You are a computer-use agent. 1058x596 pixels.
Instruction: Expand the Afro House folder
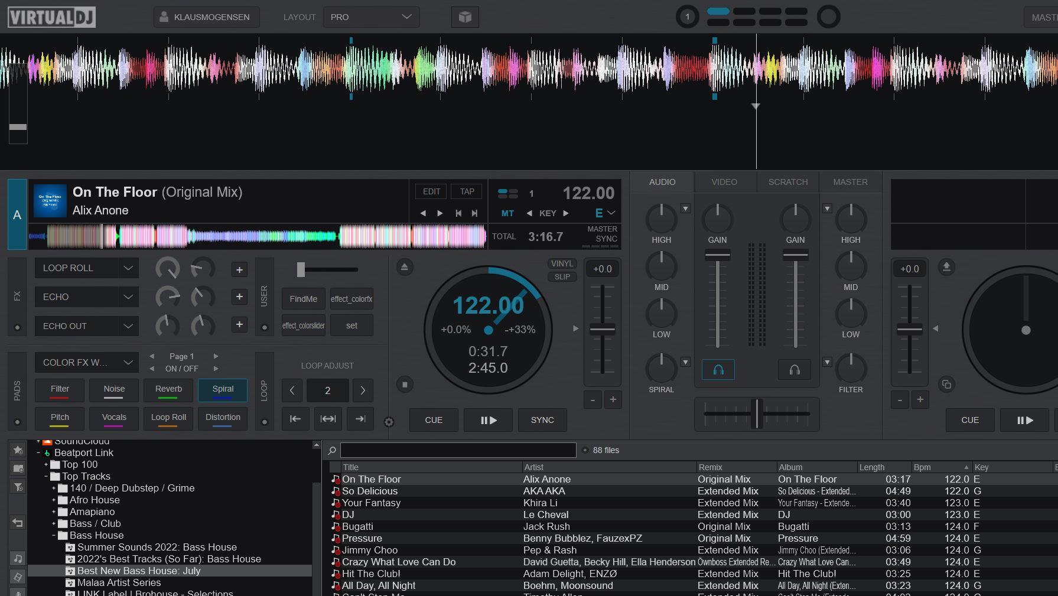coord(54,500)
